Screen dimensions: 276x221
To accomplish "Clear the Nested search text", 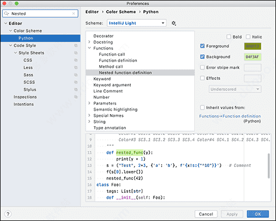I will pyautogui.click(x=73, y=14).
